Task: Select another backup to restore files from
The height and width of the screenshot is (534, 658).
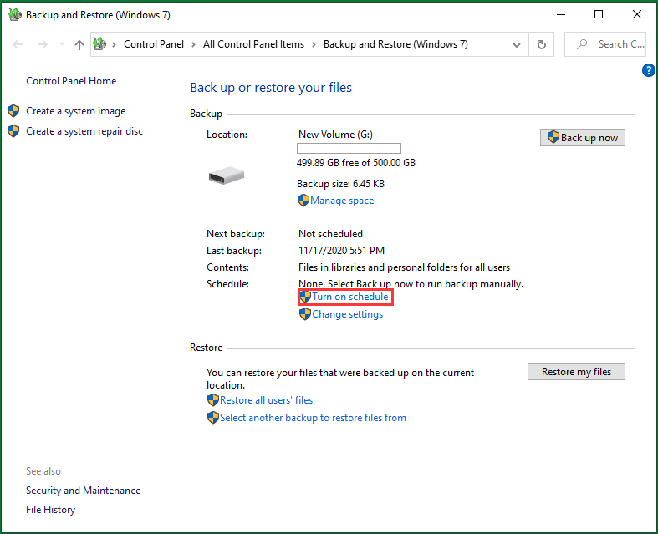Action: click(313, 418)
